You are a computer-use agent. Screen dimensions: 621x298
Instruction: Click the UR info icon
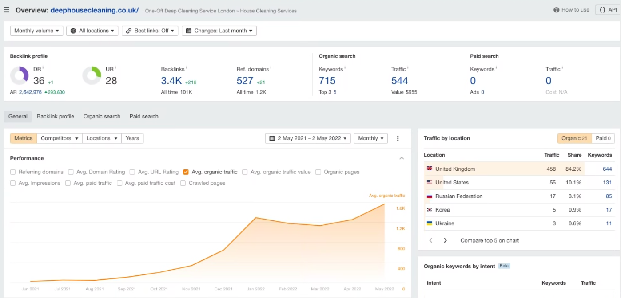click(x=115, y=68)
